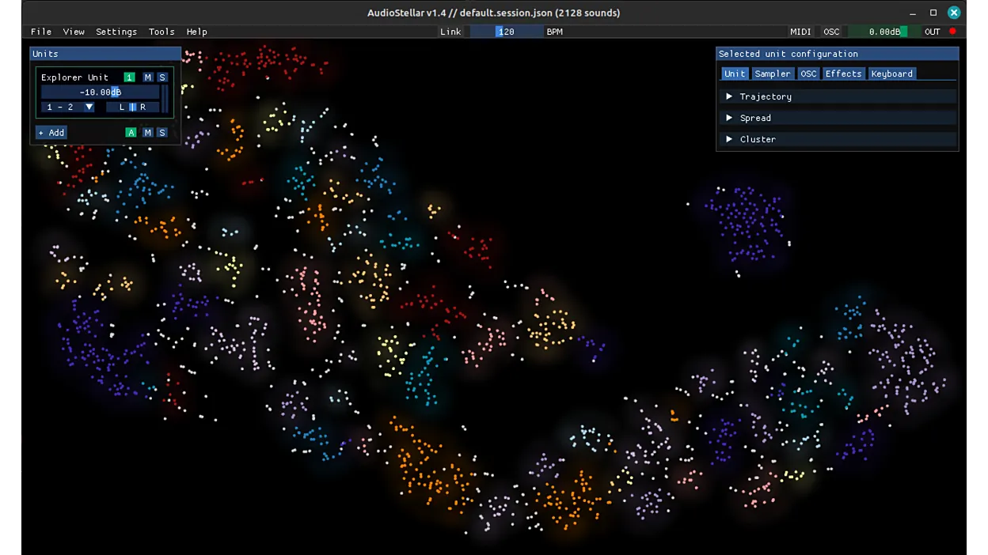Switch to the Keyboard tab
Viewport: 988px width, 555px height.
click(x=892, y=74)
